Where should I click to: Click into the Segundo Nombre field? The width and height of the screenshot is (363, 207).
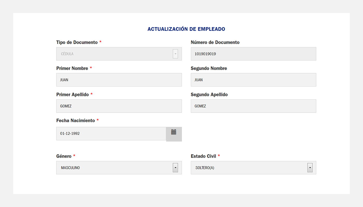click(253, 80)
